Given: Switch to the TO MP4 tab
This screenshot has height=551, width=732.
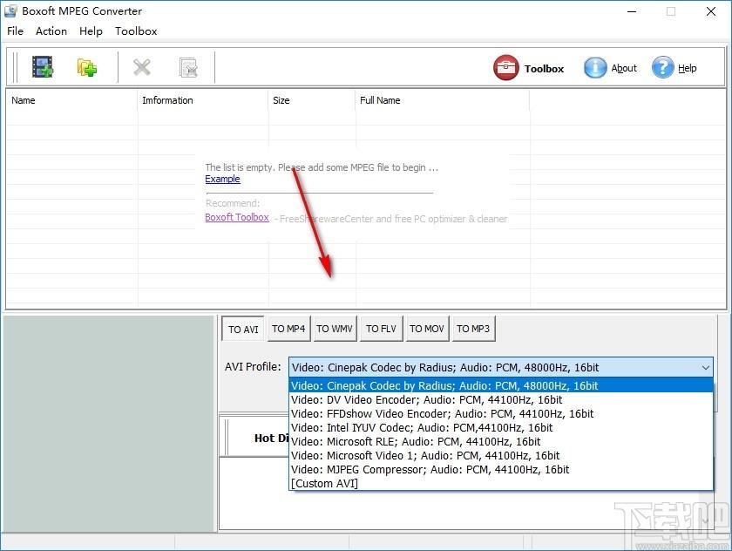Looking at the screenshot, I should point(288,329).
